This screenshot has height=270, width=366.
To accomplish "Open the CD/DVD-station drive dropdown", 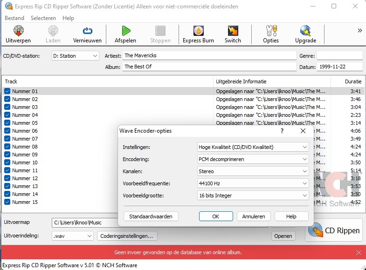I will click(x=75, y=56).
